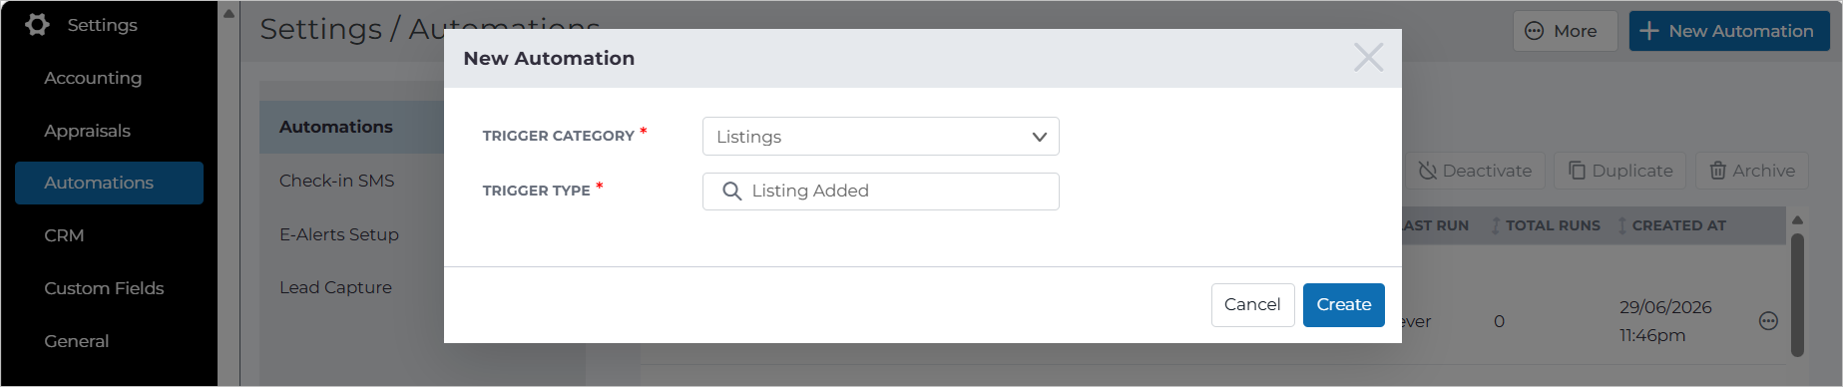Click the Deactivate button
The width and height of the screenshot is (1843, 387).
(x=1476, y=171)
